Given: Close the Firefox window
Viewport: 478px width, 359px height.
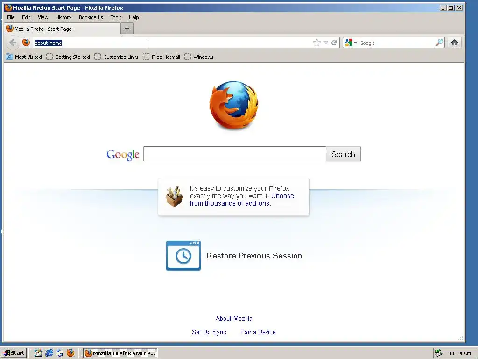Looking at the screenshot, I should pos(459,7).
